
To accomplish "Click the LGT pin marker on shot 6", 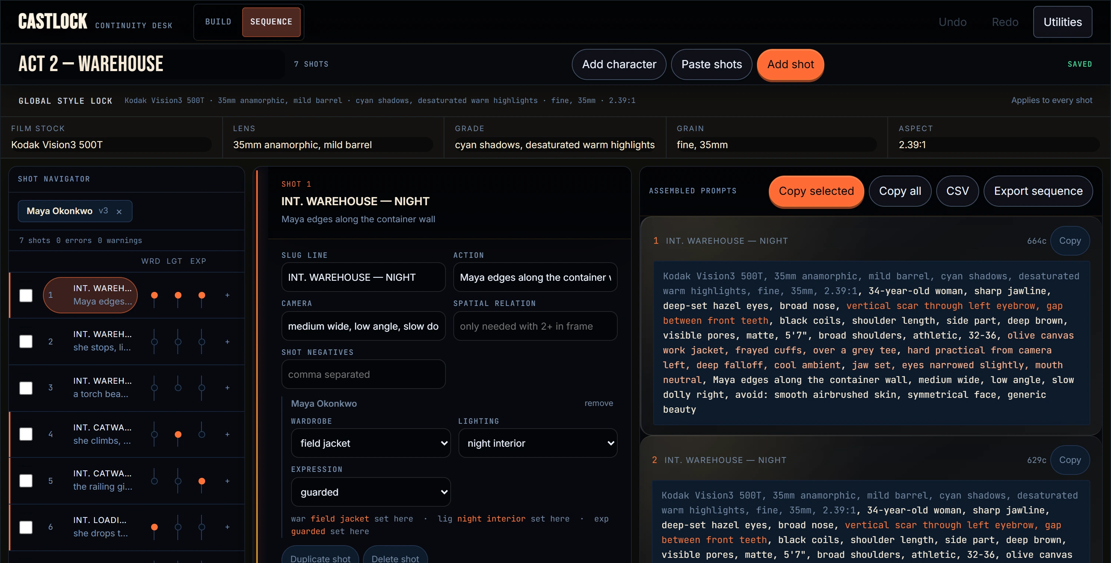I will pyautogui.click(x=178, y=527).
